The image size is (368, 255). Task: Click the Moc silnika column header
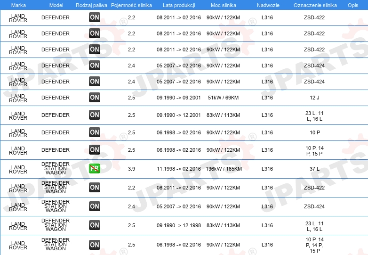(224, 5)
